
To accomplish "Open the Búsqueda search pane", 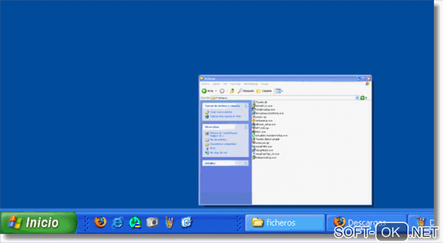I will coord(245,91).
